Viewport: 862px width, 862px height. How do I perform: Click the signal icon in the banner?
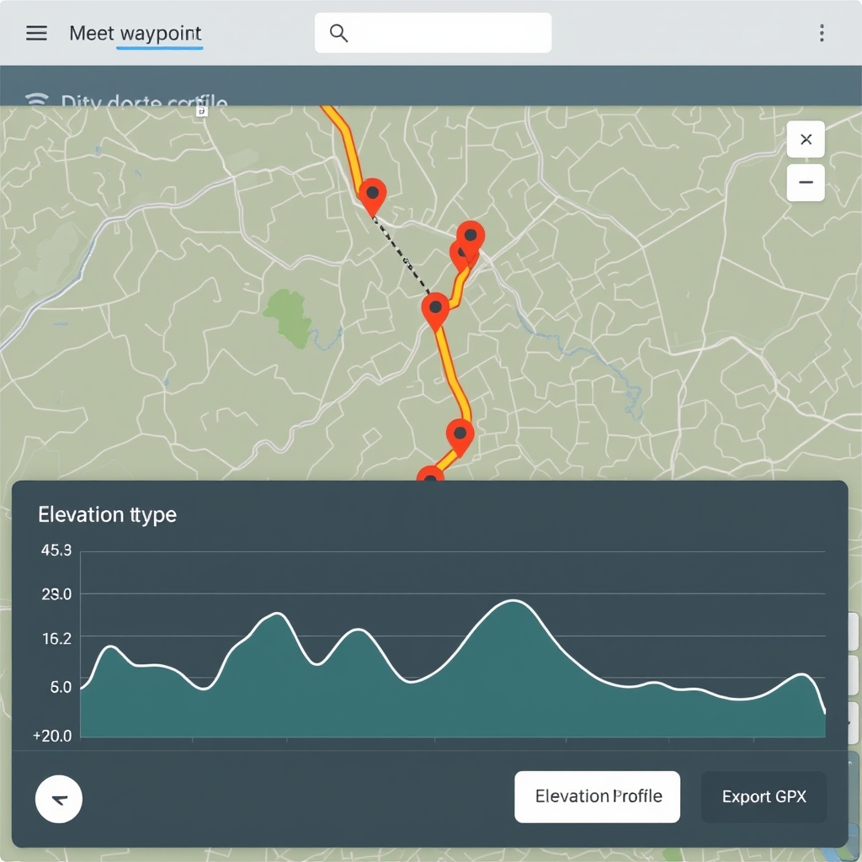pyautogui.click(x=37, y=99)
